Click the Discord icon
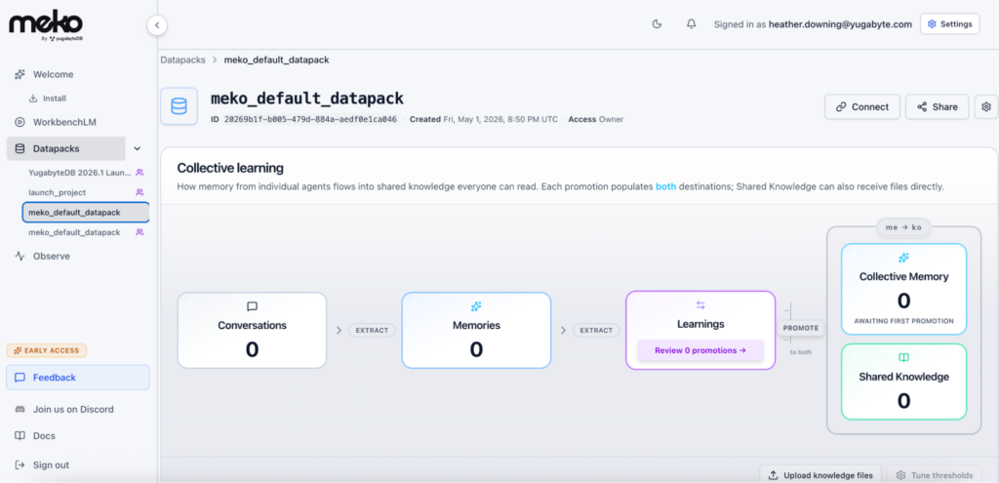 coord(20,409)
